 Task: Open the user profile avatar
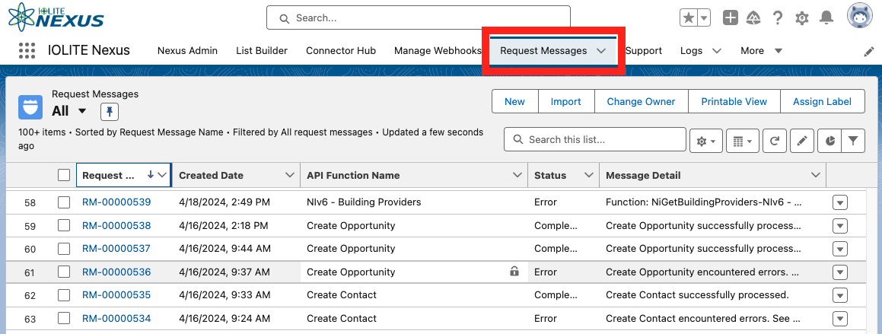(x=859, y=16)
